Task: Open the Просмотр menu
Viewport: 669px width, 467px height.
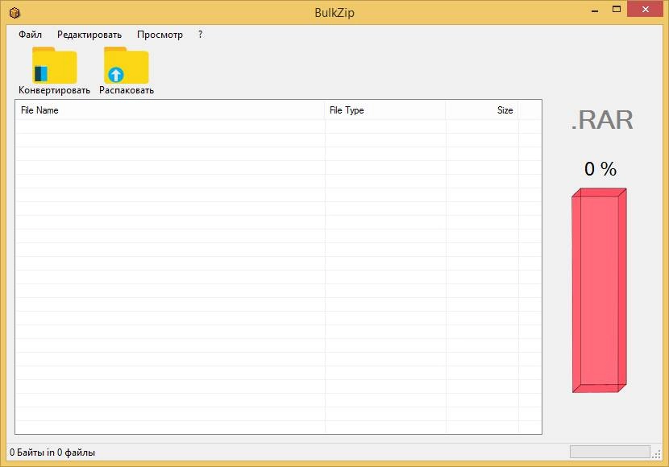Action: [x=160, y=35]
